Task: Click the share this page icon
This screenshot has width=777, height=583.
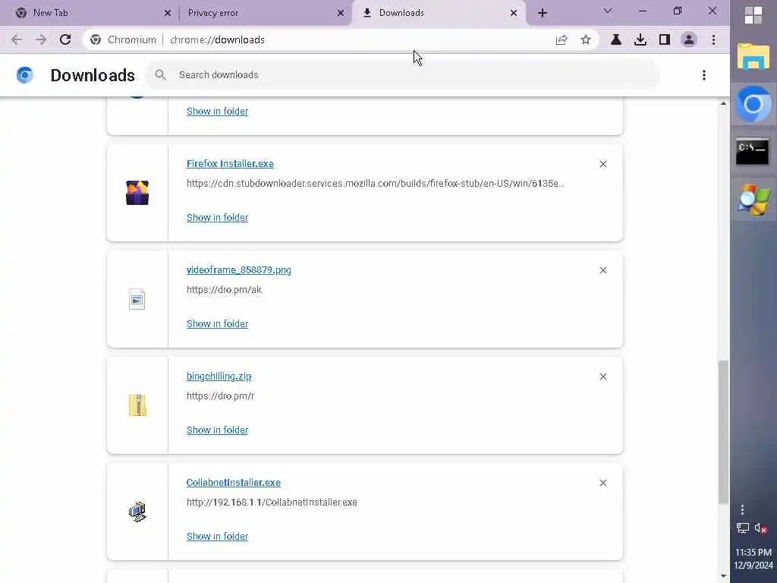Action: (562, 39)
